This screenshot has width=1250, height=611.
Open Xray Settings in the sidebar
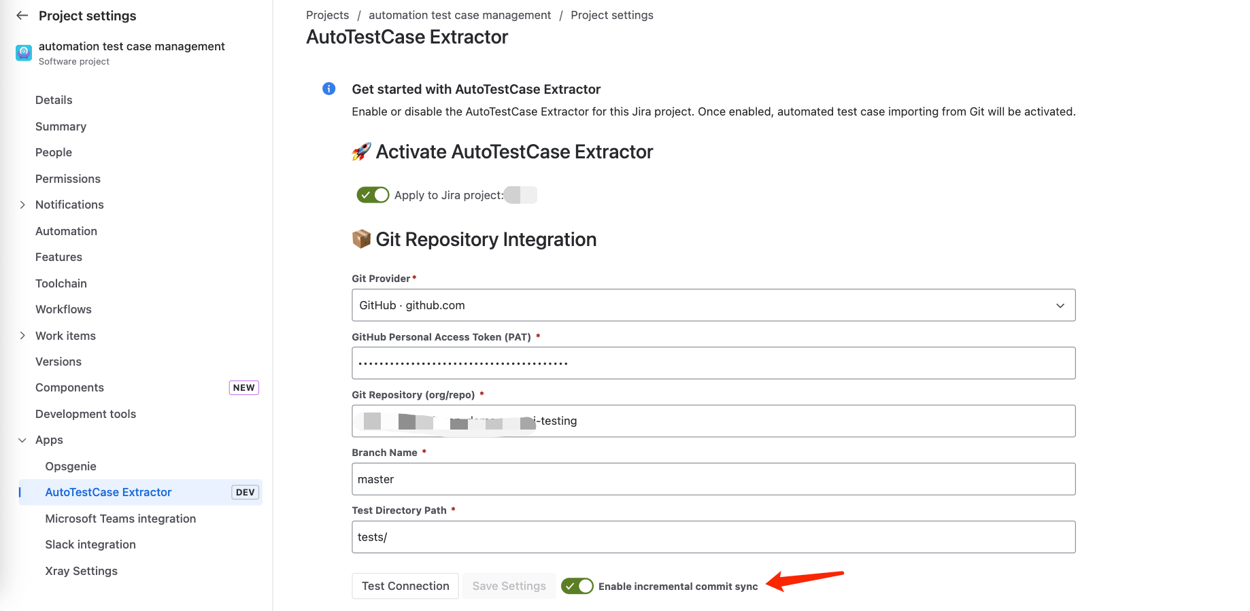81,571
